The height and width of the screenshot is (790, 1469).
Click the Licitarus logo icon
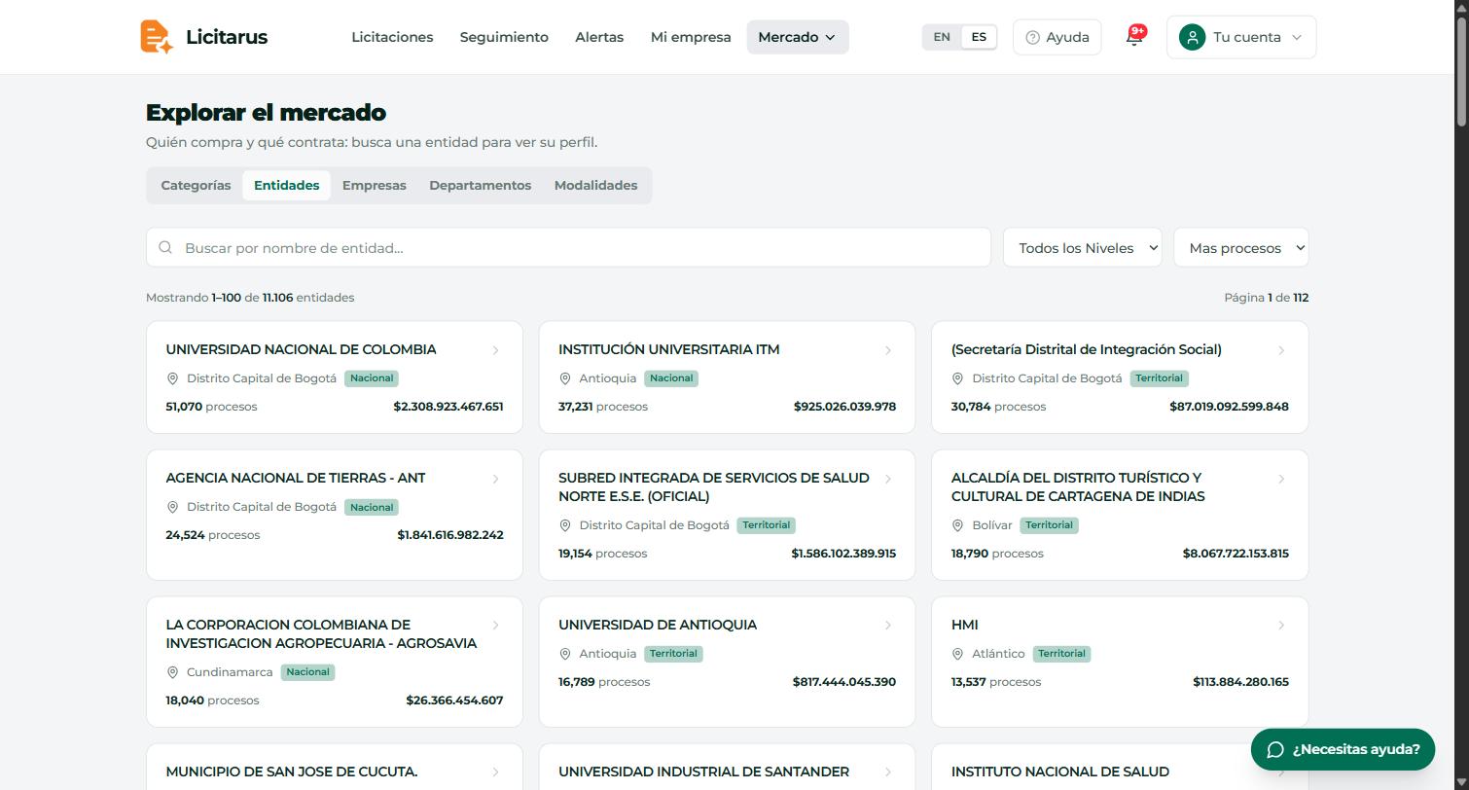[157, 37]
